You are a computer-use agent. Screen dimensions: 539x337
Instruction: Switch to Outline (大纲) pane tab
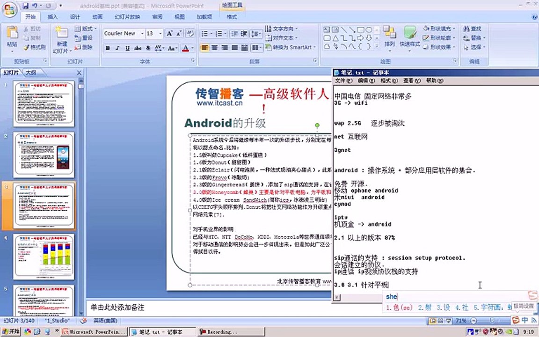click(x=31, y=72)
